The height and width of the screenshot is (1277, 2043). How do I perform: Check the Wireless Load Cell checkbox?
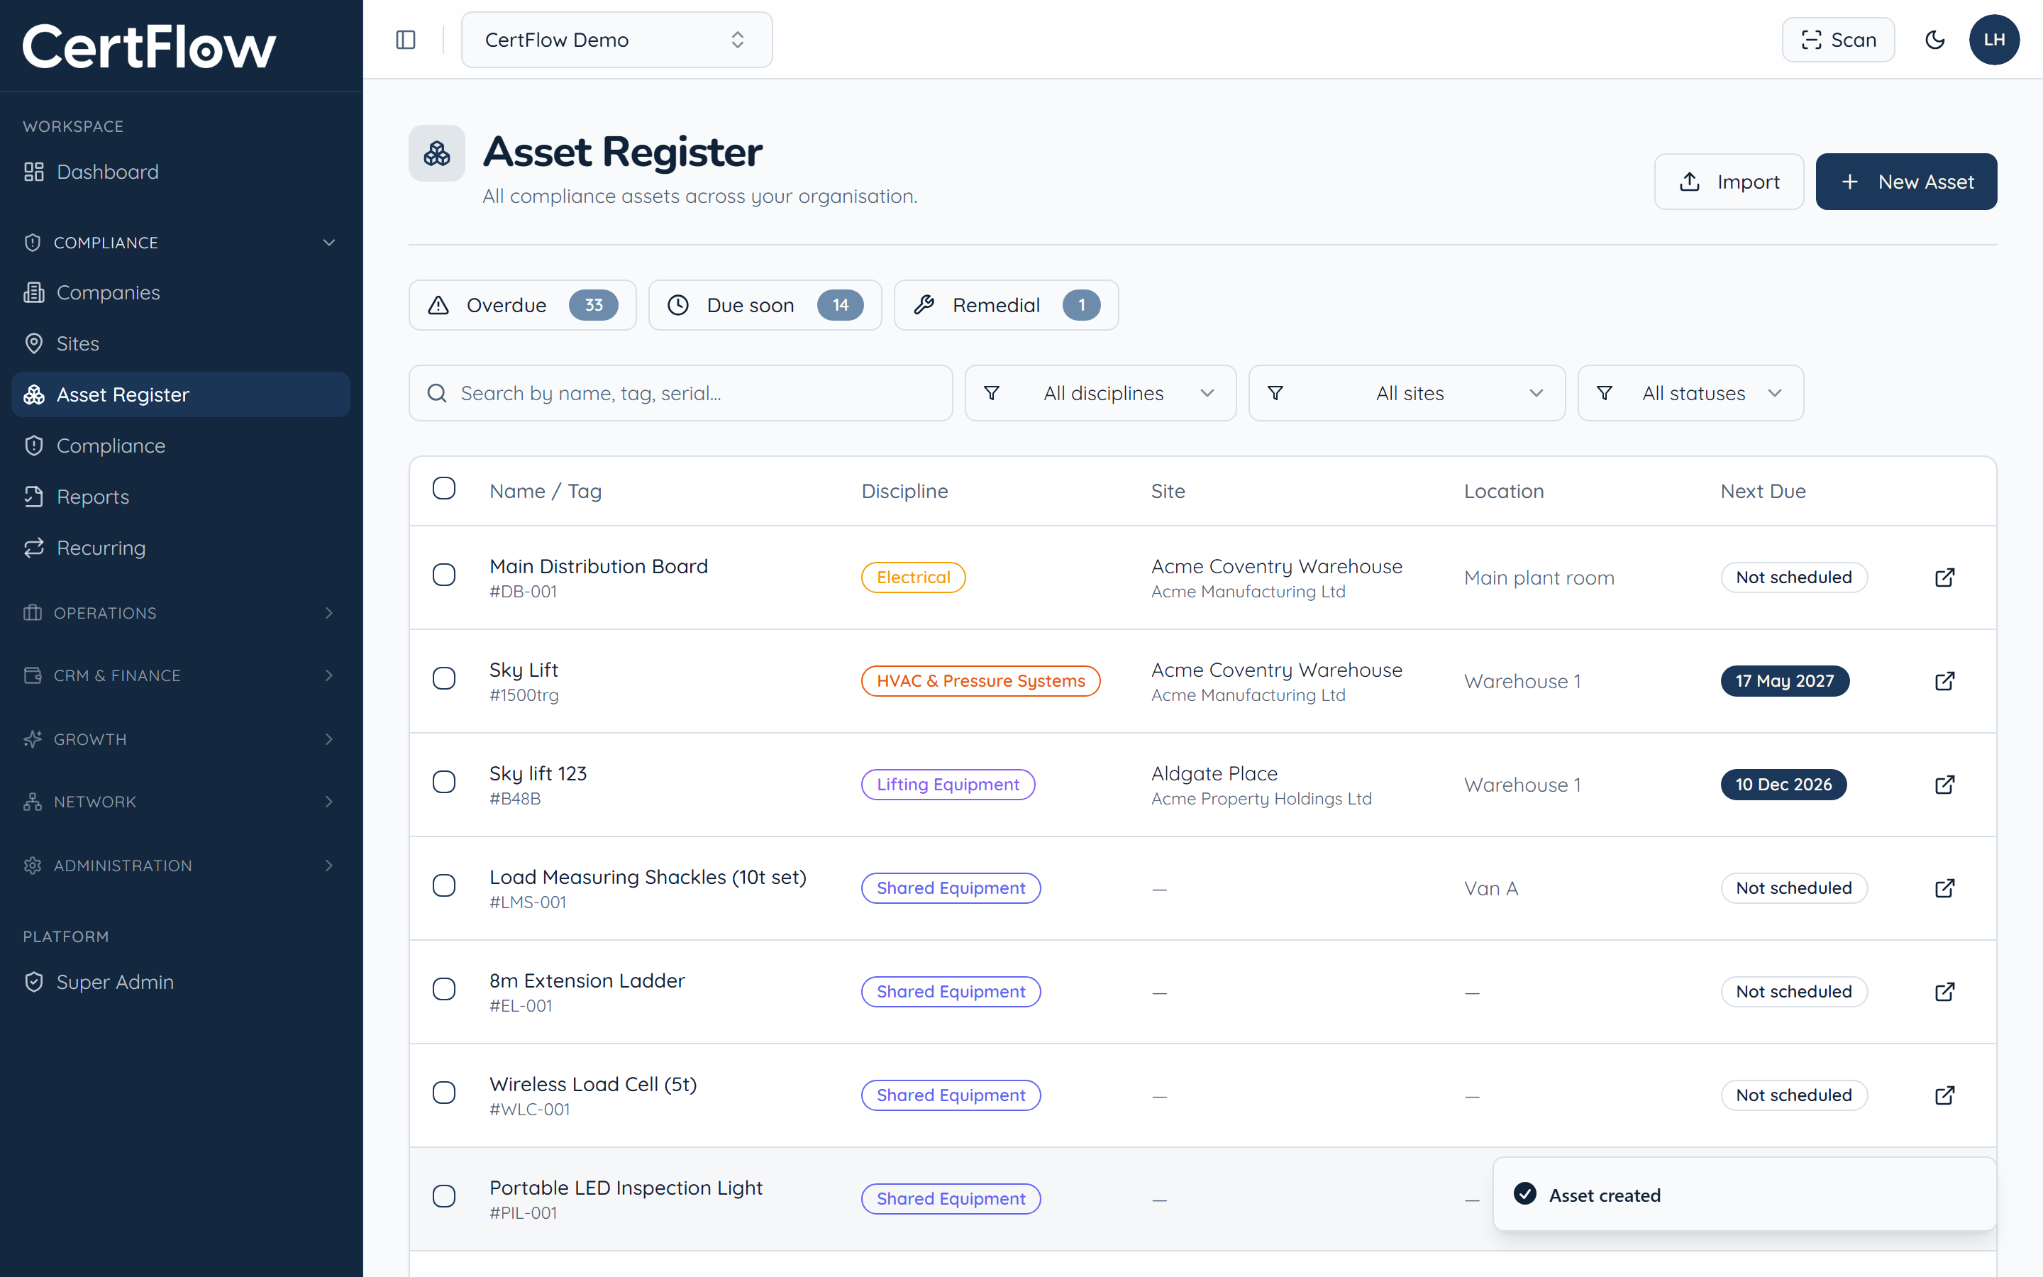444,1093
